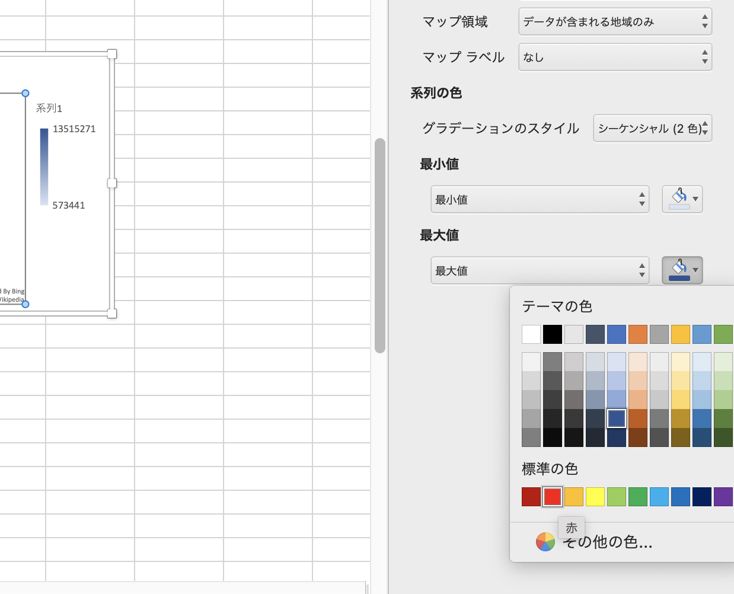Select the 系列1 legend title in chart

coord(49,108)
